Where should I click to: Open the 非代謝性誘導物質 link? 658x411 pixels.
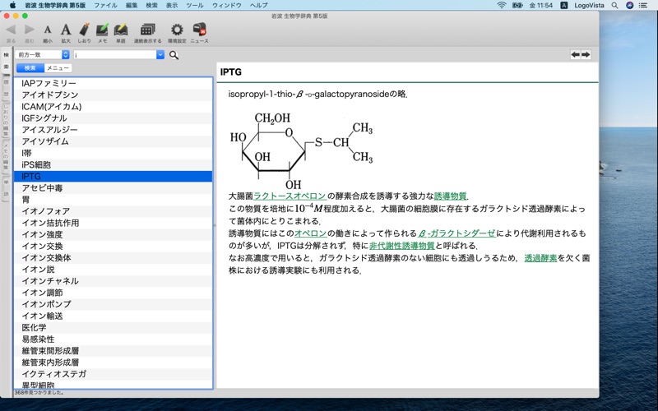pyautogui.click(x=401, y=246)
